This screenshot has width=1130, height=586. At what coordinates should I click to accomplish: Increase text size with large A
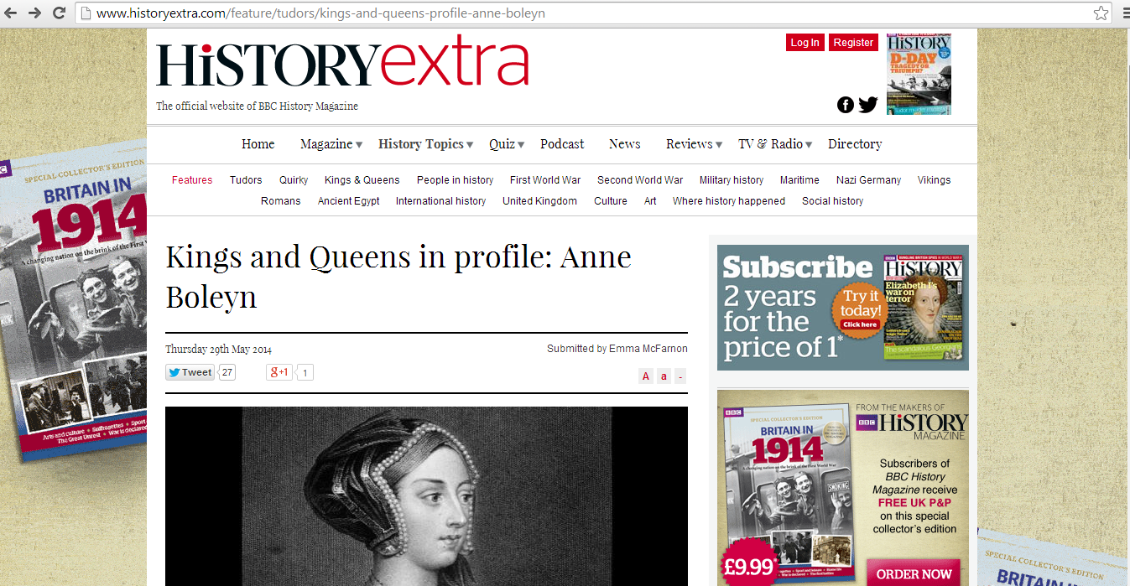click(x=646, y=376)
